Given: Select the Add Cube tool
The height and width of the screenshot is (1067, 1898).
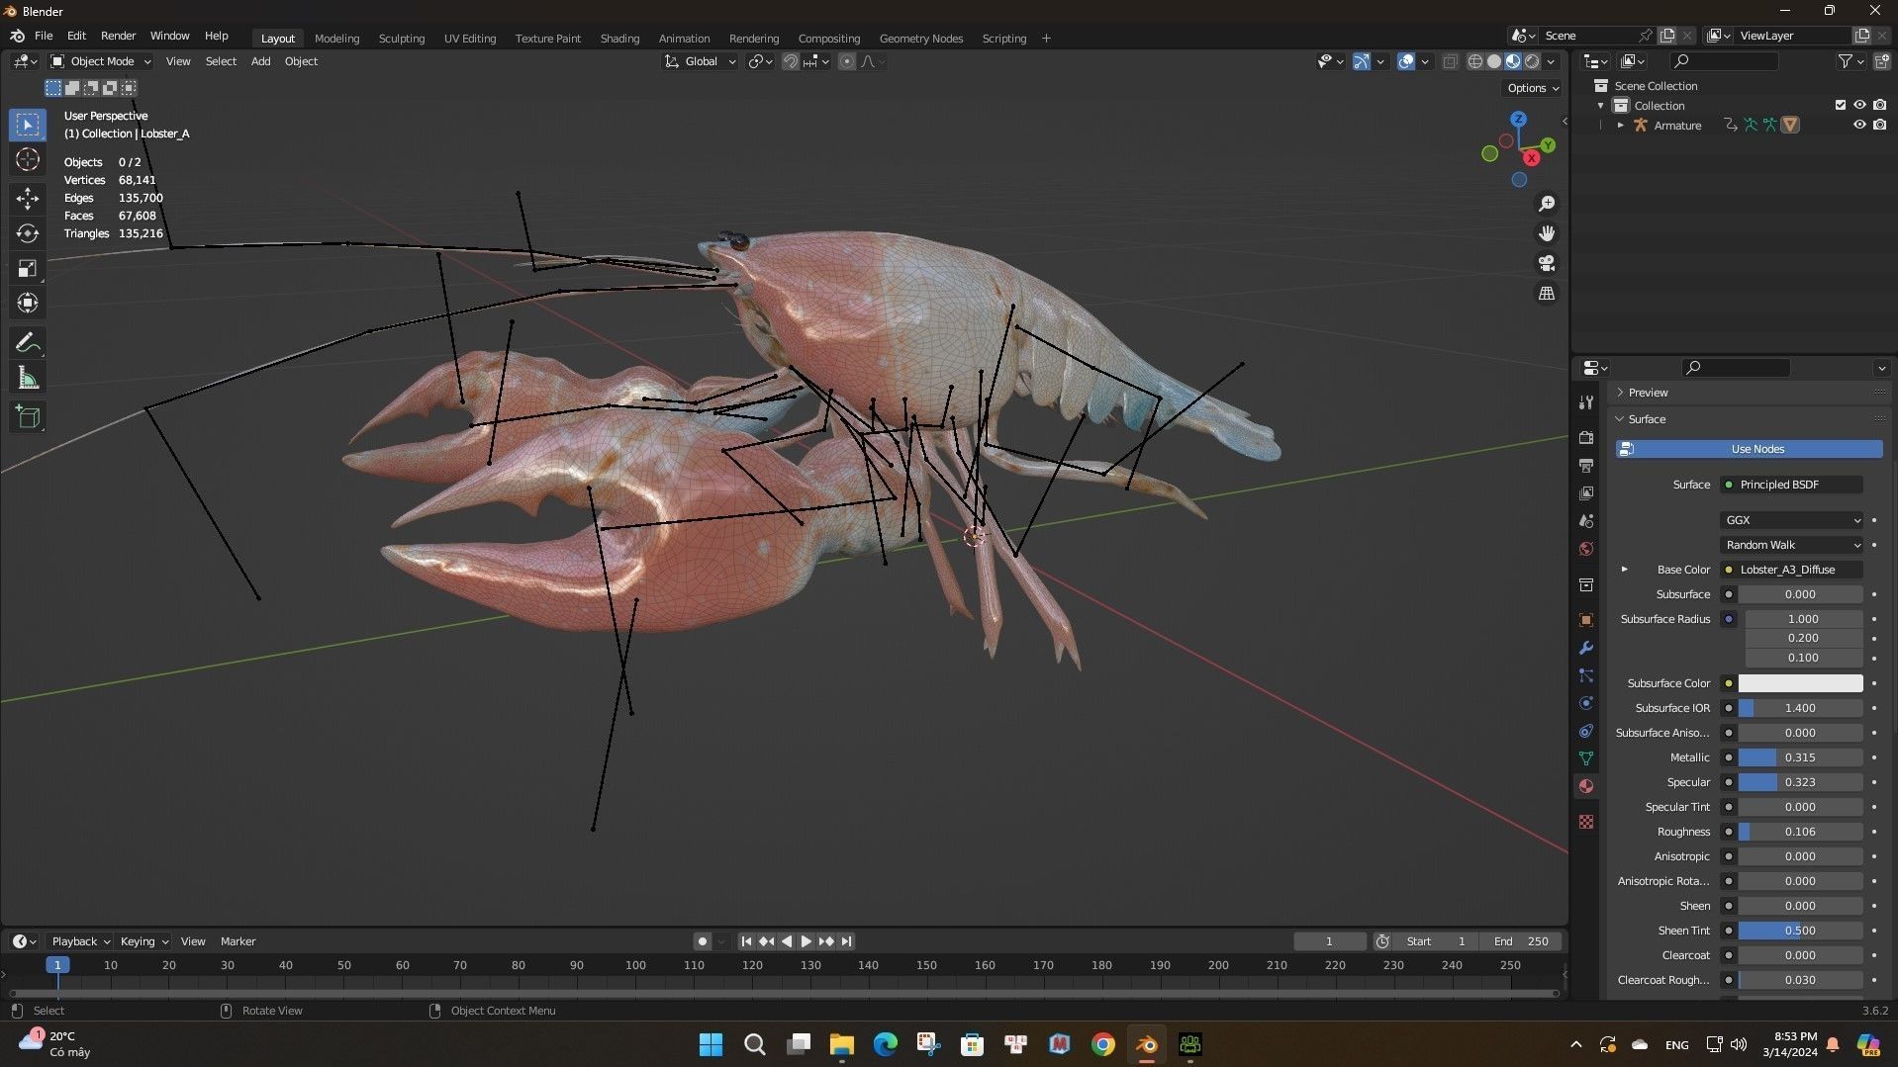Looking at the screenshot, I should click(28, 417).
